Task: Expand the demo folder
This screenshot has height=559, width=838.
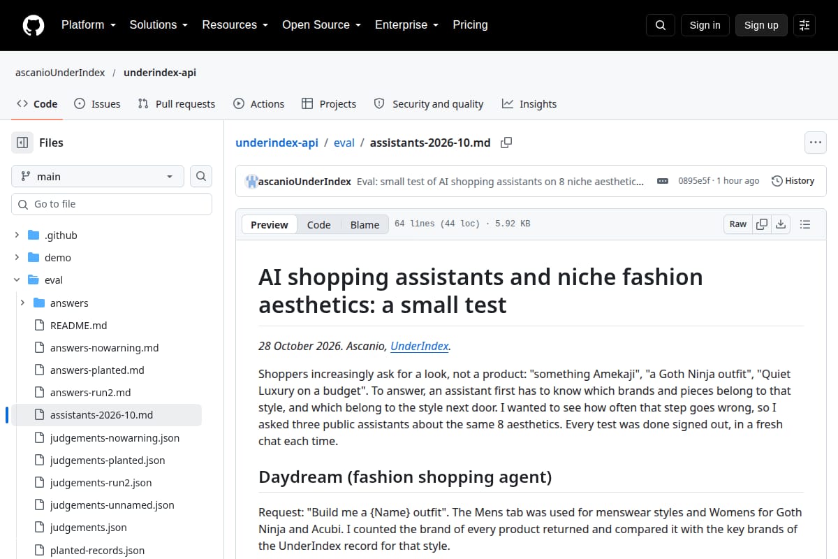Action: click(17, 258)
